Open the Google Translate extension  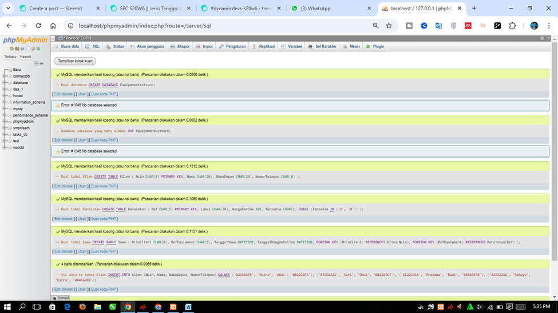click(438, 26)
